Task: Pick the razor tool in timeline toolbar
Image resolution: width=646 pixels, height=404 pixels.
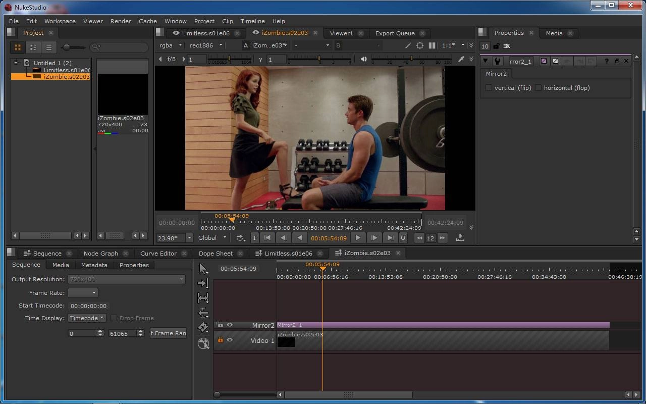Action: [x=203, y=327]
